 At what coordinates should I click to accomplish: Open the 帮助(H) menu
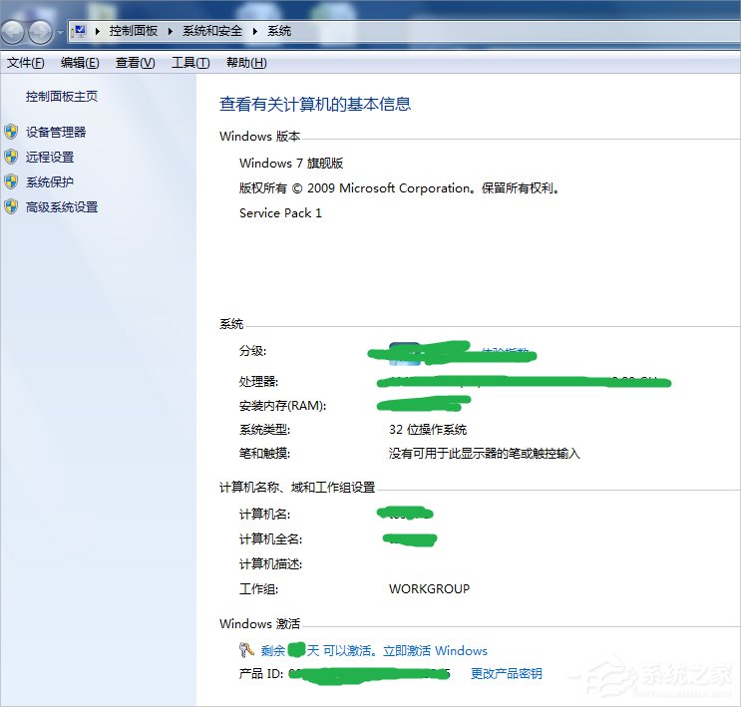coord(246,63)
